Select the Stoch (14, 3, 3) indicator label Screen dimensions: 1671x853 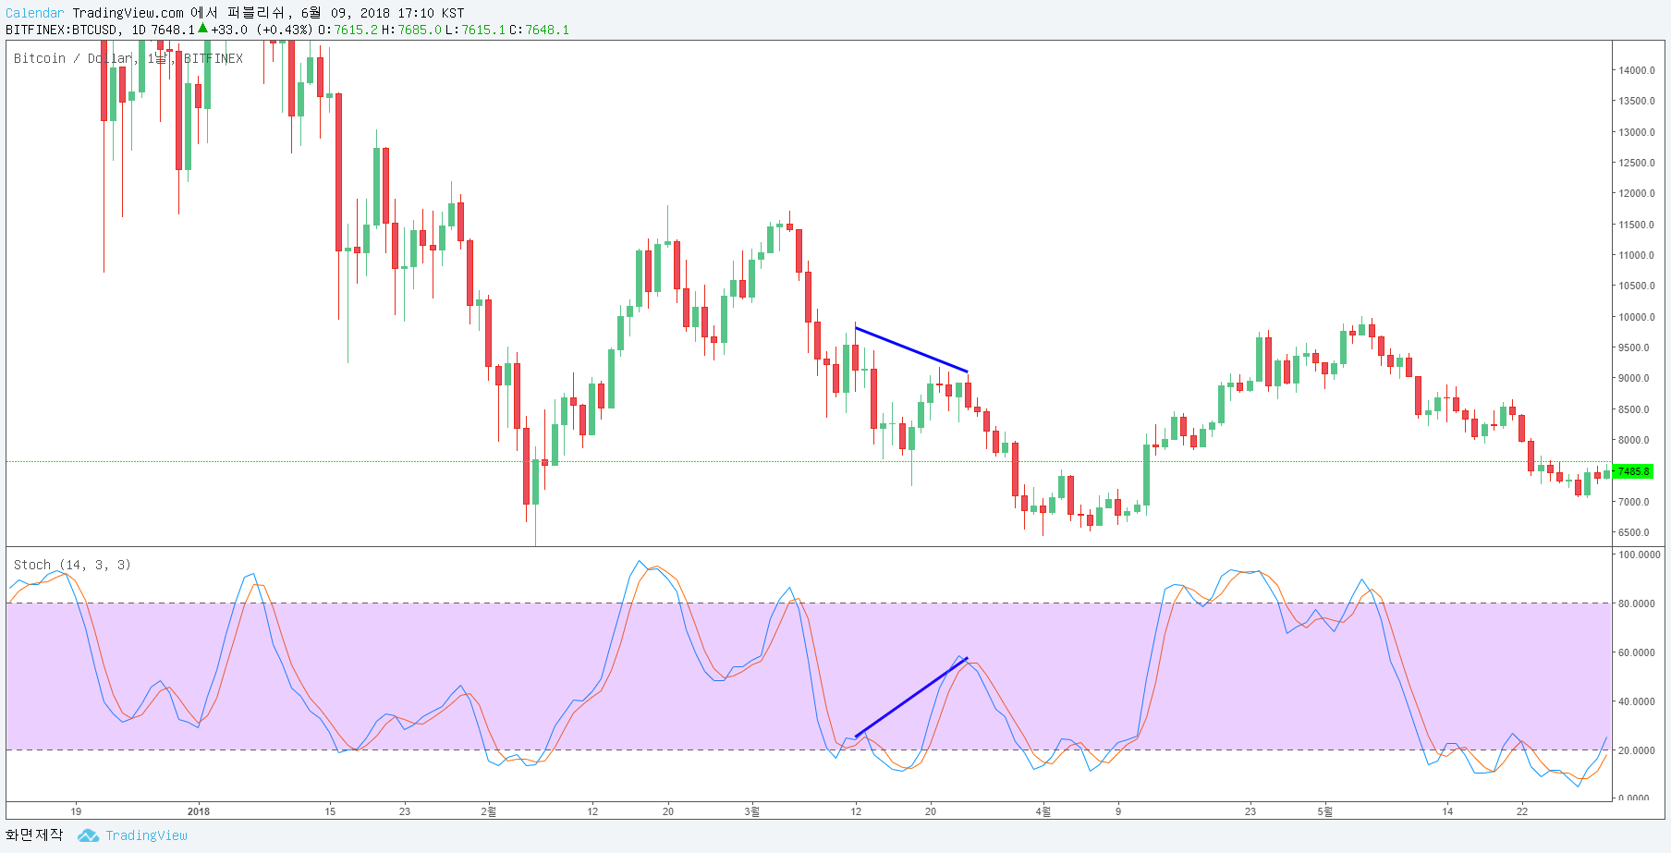click(72, 565)
